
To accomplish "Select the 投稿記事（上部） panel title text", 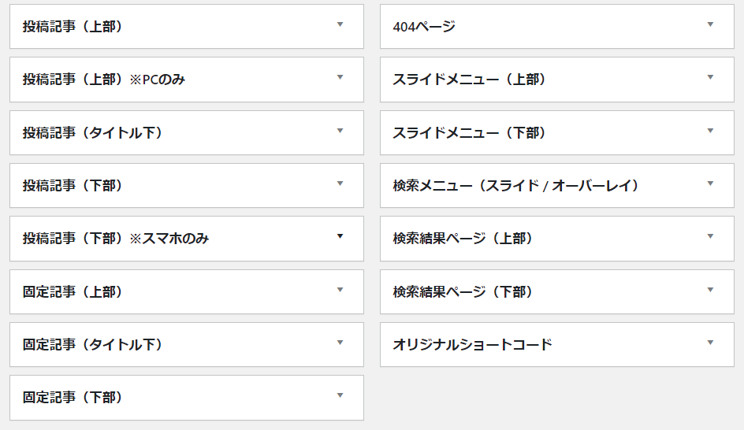I will point(73,27).
